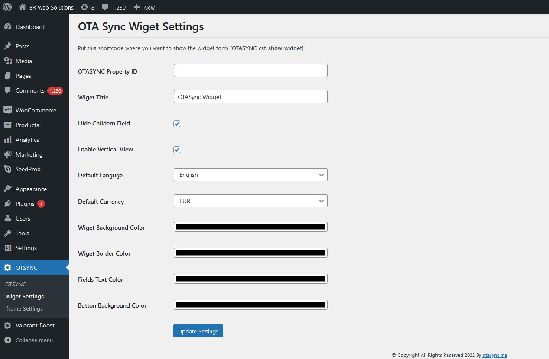Viewport: 549px width, 359px height.
Task: Open Plugins plug icon in sidebar
Action: point(8,204)
